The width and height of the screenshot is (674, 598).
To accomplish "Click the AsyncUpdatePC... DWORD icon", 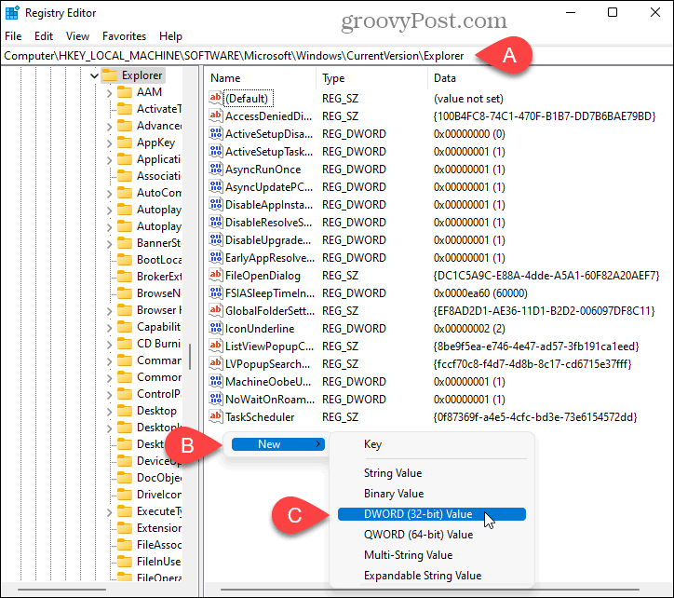I will (216, 186).
